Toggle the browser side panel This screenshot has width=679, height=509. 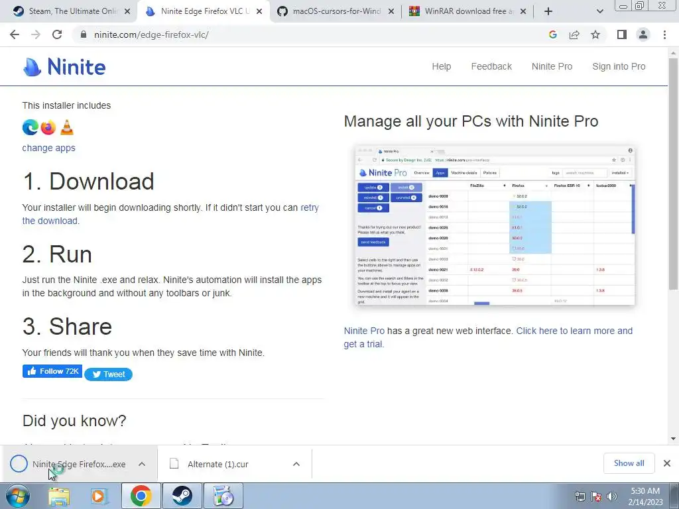[x=622, y=34]
